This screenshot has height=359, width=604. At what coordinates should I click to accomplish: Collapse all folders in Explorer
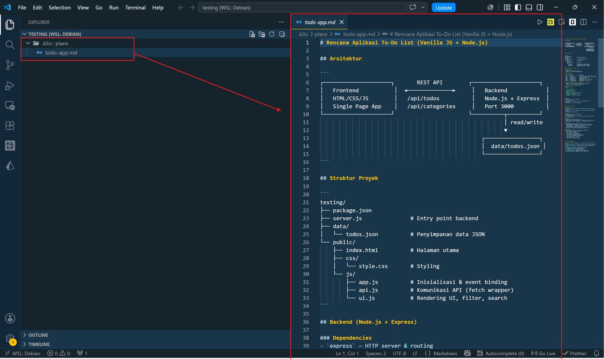click(282, 34)
